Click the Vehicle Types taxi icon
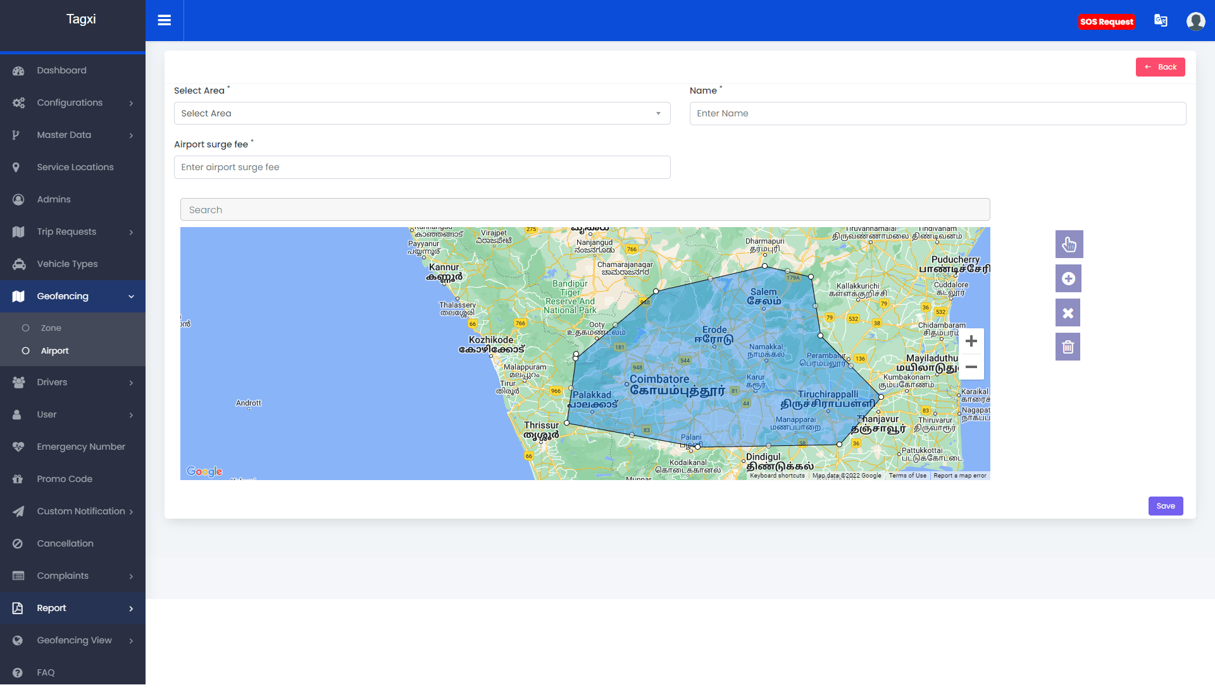The height and width of the screenshot is (692, 1215). (x=19, y=264)
